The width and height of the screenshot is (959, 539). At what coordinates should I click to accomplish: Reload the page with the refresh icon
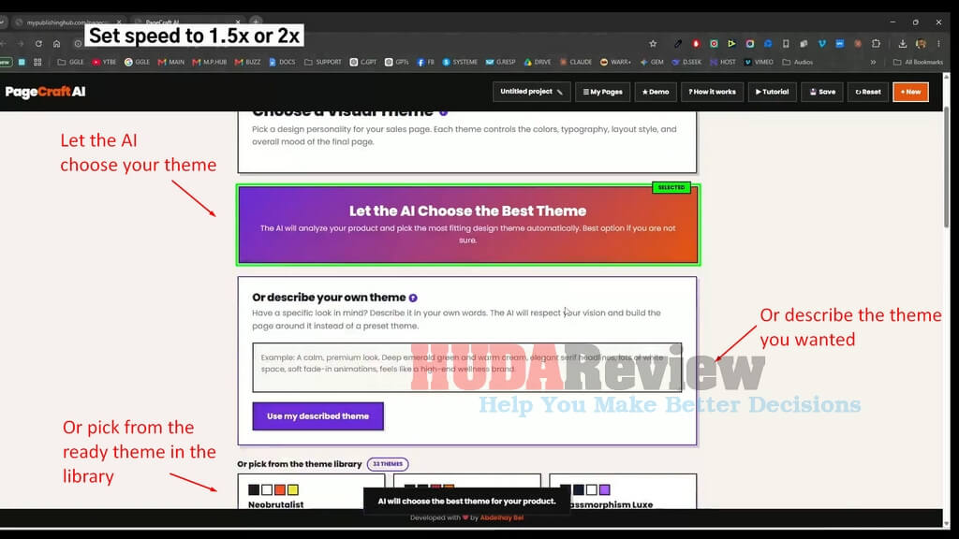coord(38,44)
